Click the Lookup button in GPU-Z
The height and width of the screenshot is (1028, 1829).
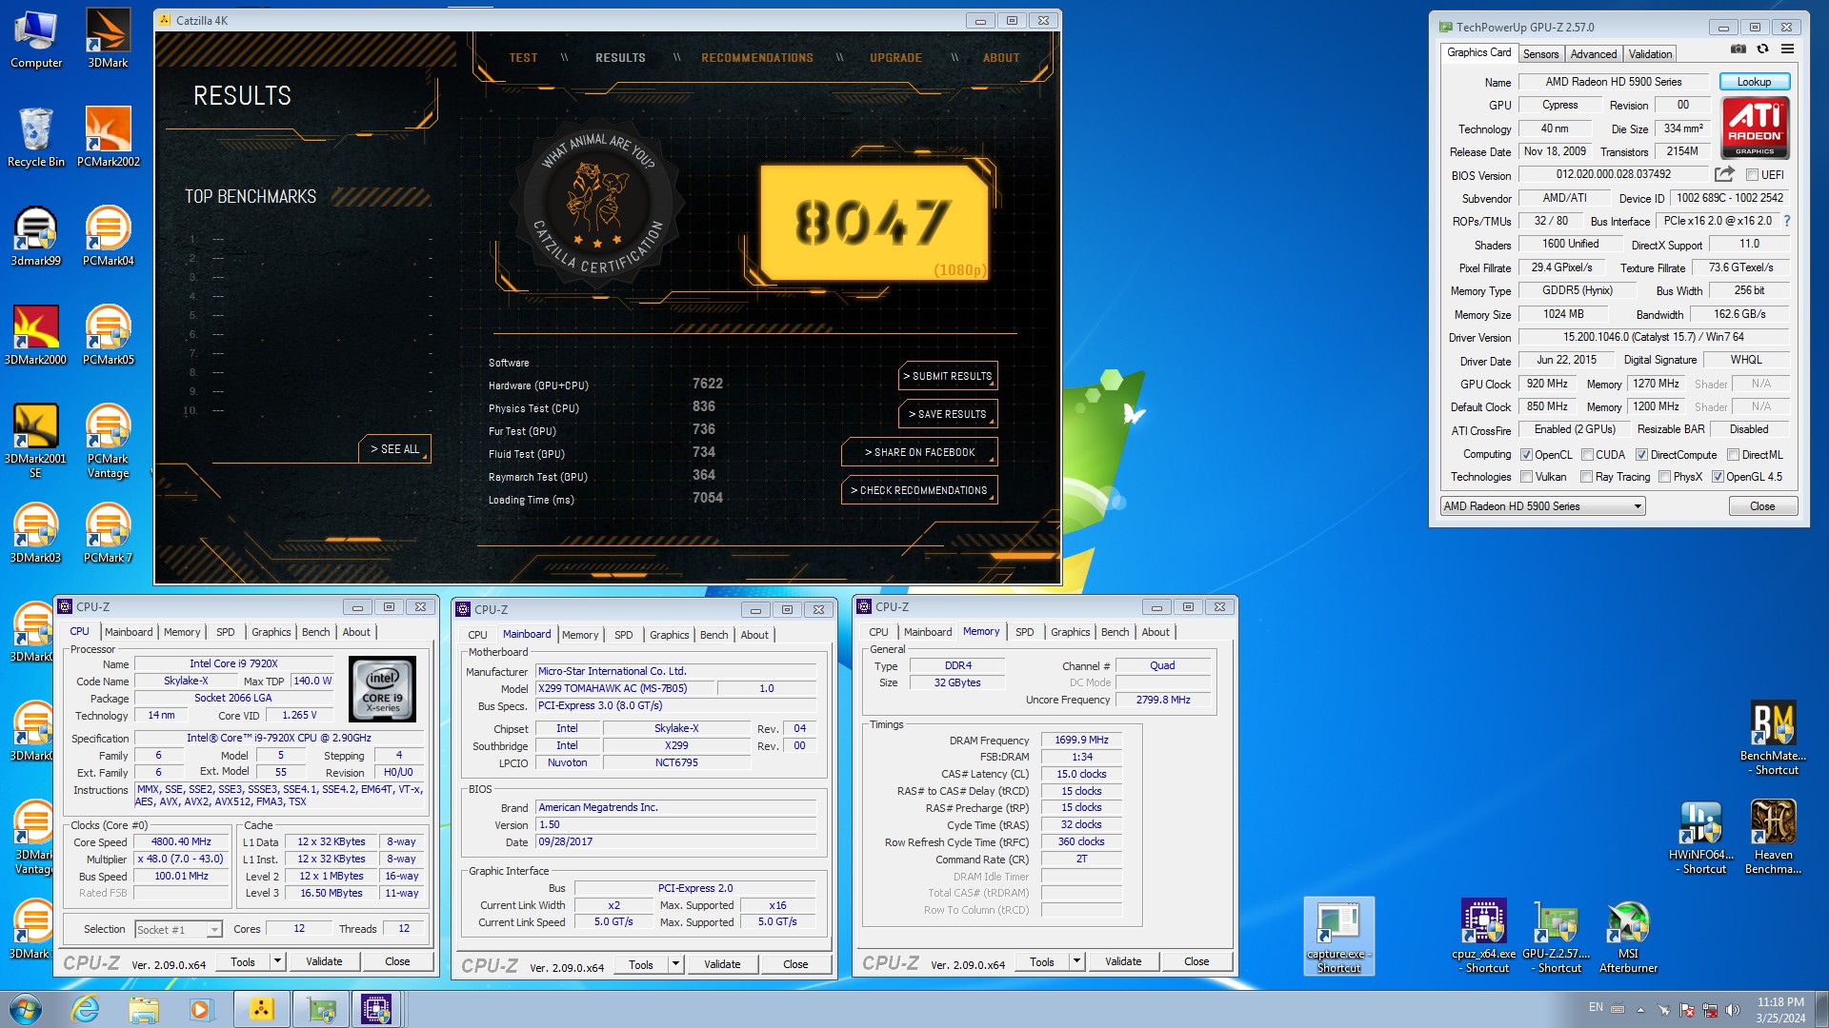1754,82
